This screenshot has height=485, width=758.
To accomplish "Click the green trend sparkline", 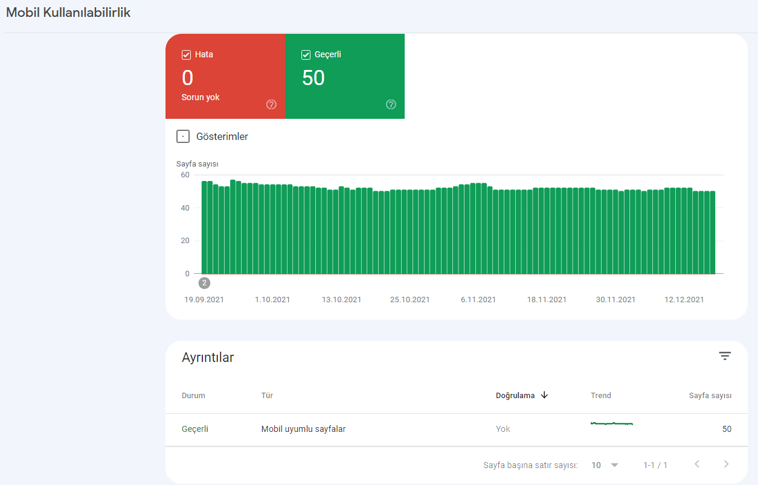I will (x=611, y=424).
